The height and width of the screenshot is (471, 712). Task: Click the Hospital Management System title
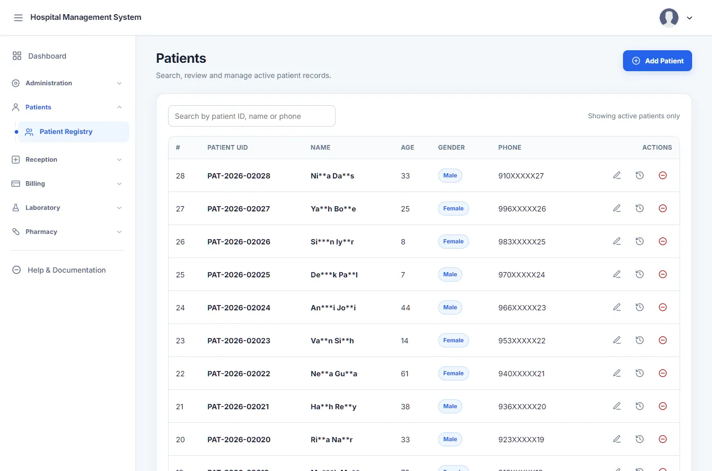pos(86,17)
